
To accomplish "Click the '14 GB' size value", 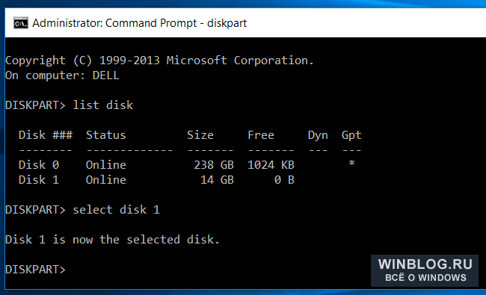I will pos(217,180).
